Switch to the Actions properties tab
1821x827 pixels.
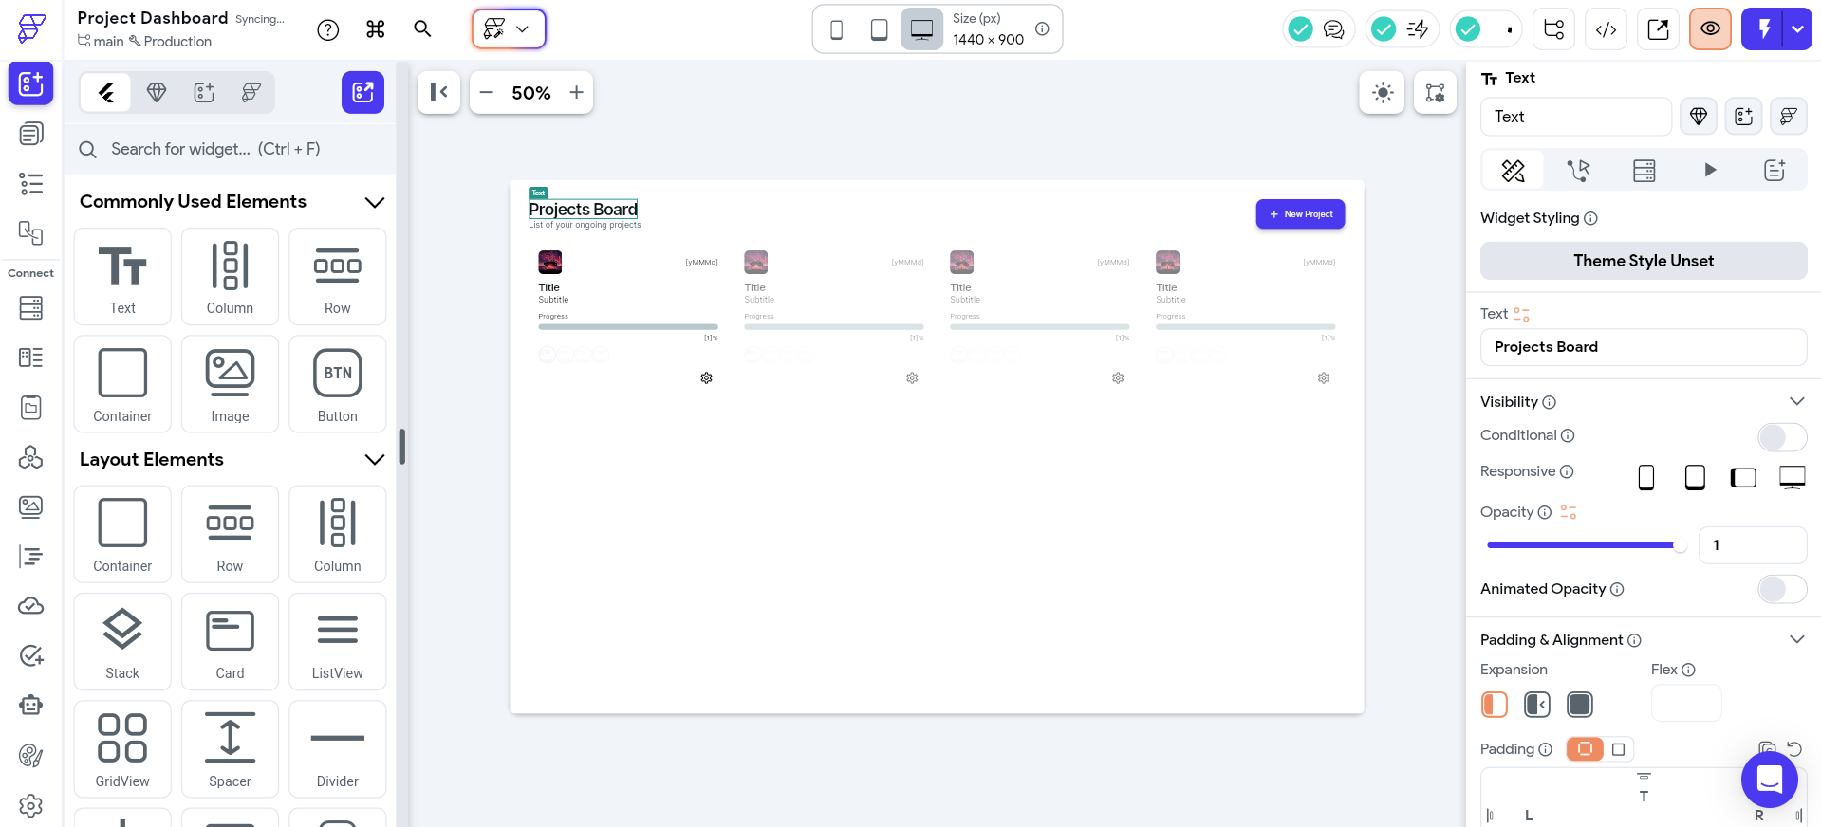click(1578, 170)
